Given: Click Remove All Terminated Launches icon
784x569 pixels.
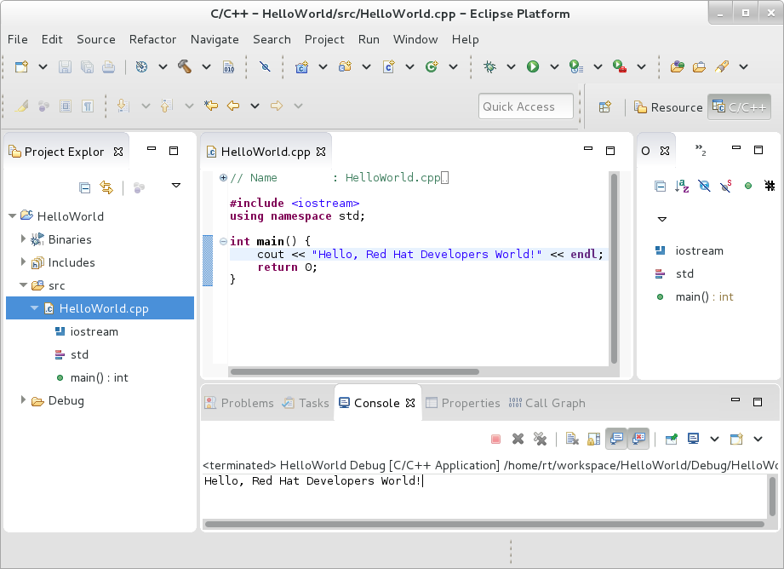Looking at the screenshot, I should pos(540,439).
